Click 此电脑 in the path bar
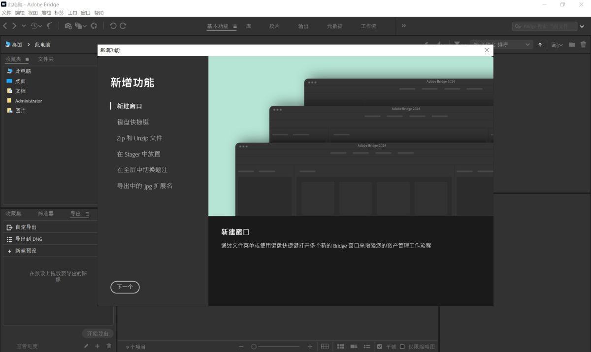 coord(42,45)
